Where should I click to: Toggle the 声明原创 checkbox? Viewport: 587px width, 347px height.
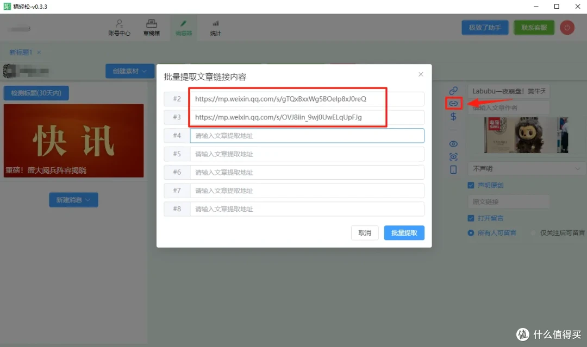click(x=471, y=186)
